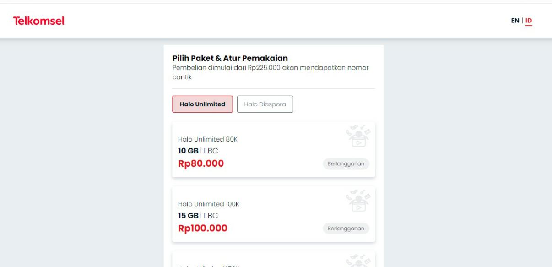Select the ID language option
552x267 pixels.
click(x=529, y=21)
